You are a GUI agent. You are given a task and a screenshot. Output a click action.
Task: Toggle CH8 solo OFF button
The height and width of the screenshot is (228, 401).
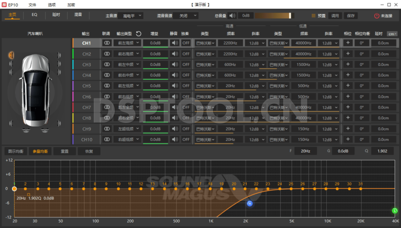(x=186, y=118)
